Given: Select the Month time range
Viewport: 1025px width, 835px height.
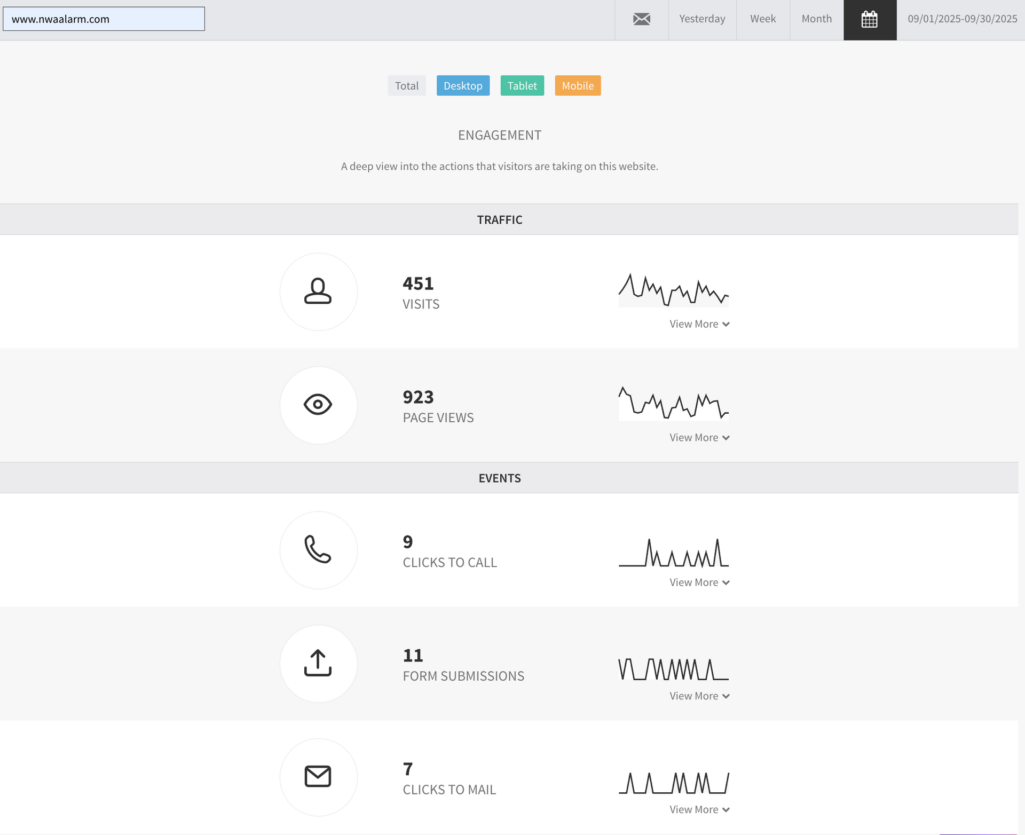Looking at the screenshot, I should point(816,19).
